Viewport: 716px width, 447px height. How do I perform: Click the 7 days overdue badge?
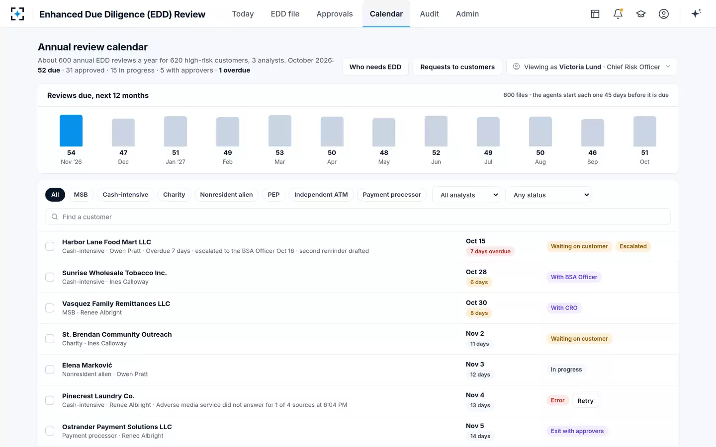(x=490, y=251)
